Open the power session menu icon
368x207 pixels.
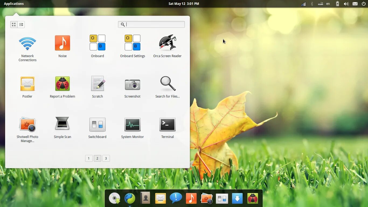point(363,4)
